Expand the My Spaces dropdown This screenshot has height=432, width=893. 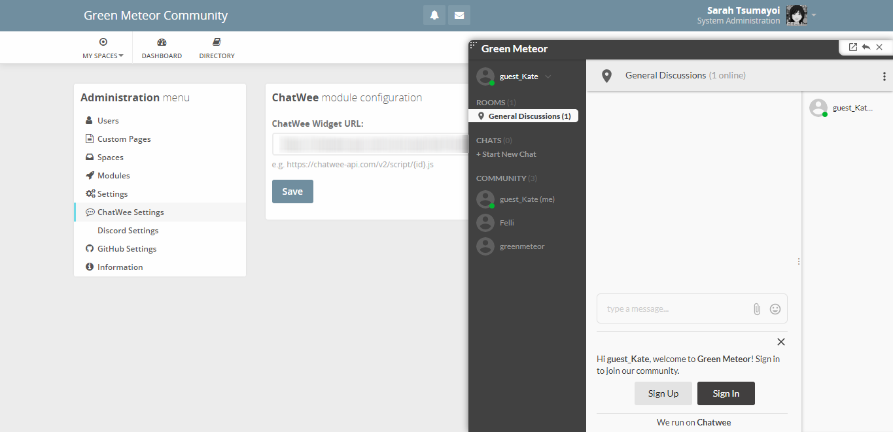(103, 48)
